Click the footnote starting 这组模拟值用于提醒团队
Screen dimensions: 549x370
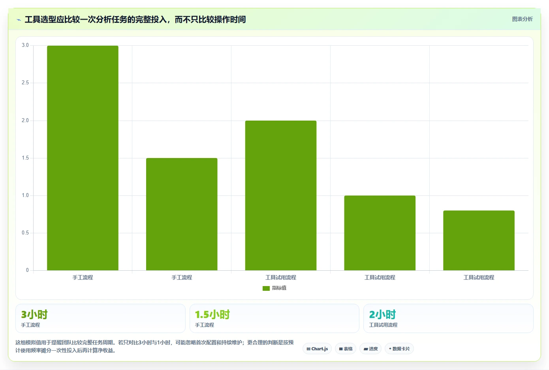coord(154,346)
